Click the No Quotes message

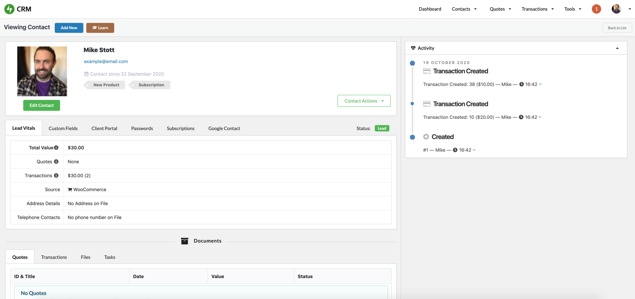[33, 293]
